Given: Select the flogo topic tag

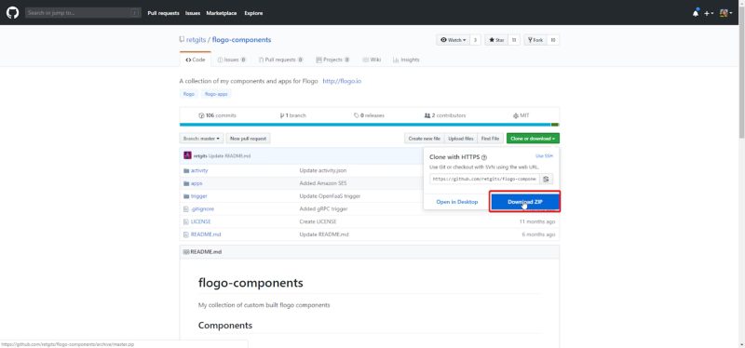Looking at the screenshot, I should point(189,94).
